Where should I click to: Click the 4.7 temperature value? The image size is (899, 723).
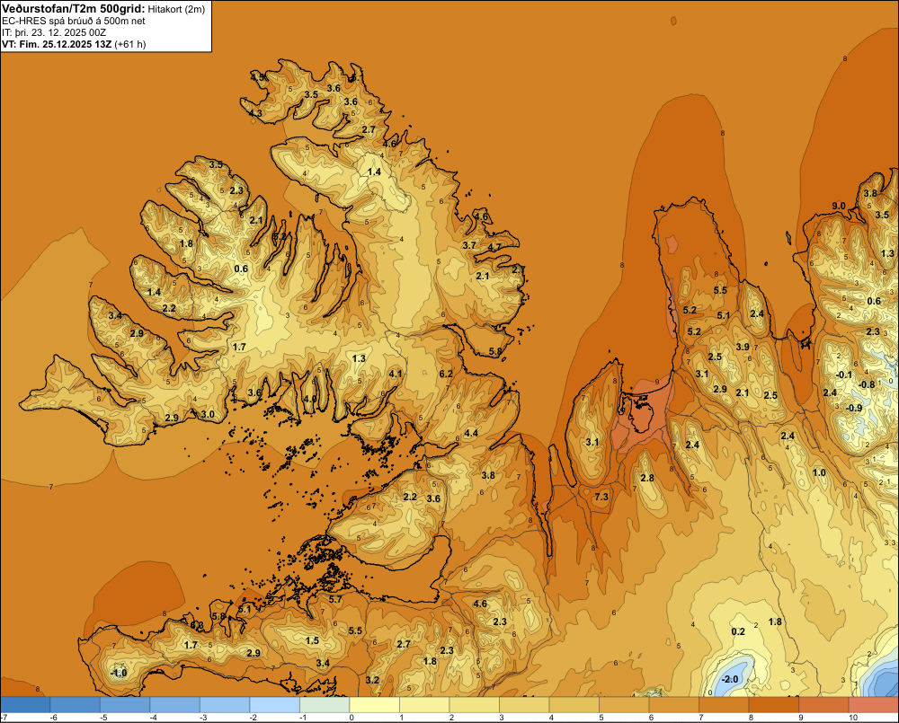click(494, 248)
